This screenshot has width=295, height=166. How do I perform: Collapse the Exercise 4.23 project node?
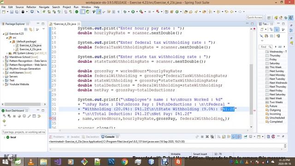4,34
